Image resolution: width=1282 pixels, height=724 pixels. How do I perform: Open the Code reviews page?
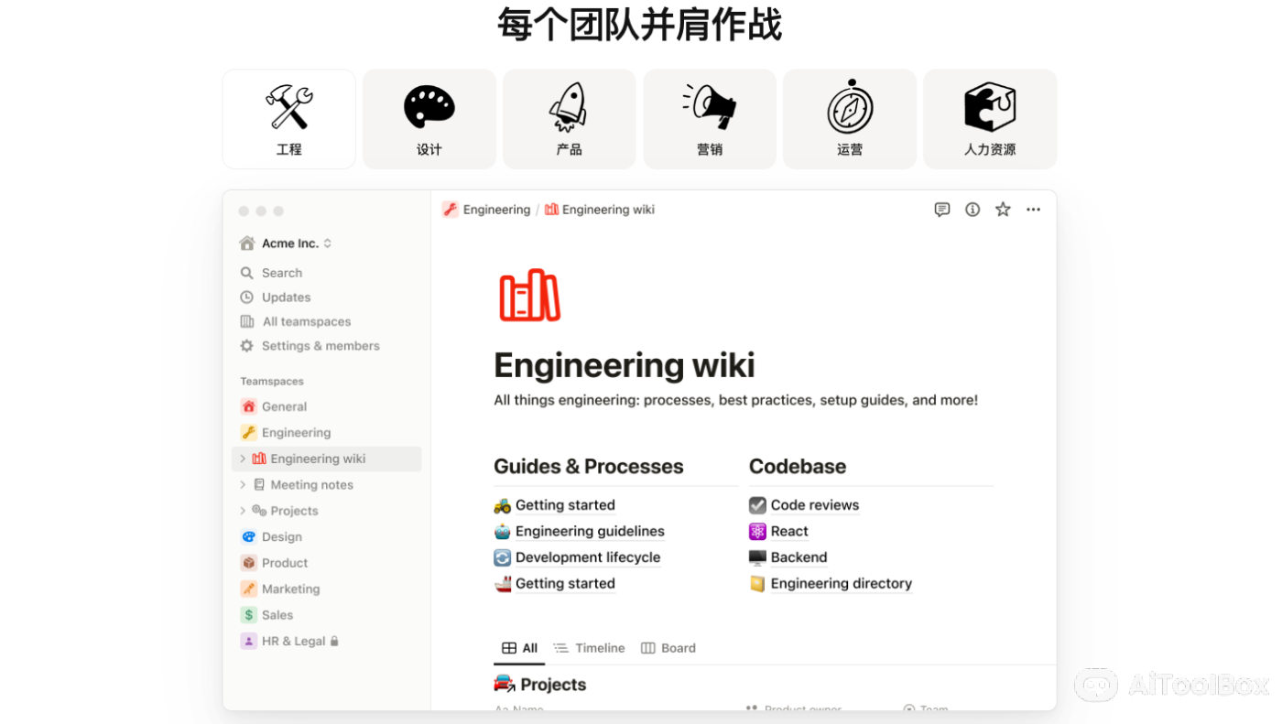(x=814, y=504)
